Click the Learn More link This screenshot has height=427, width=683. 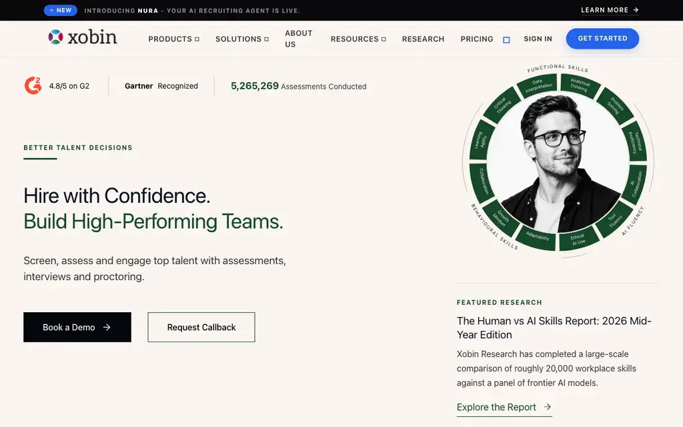point(610,10)
